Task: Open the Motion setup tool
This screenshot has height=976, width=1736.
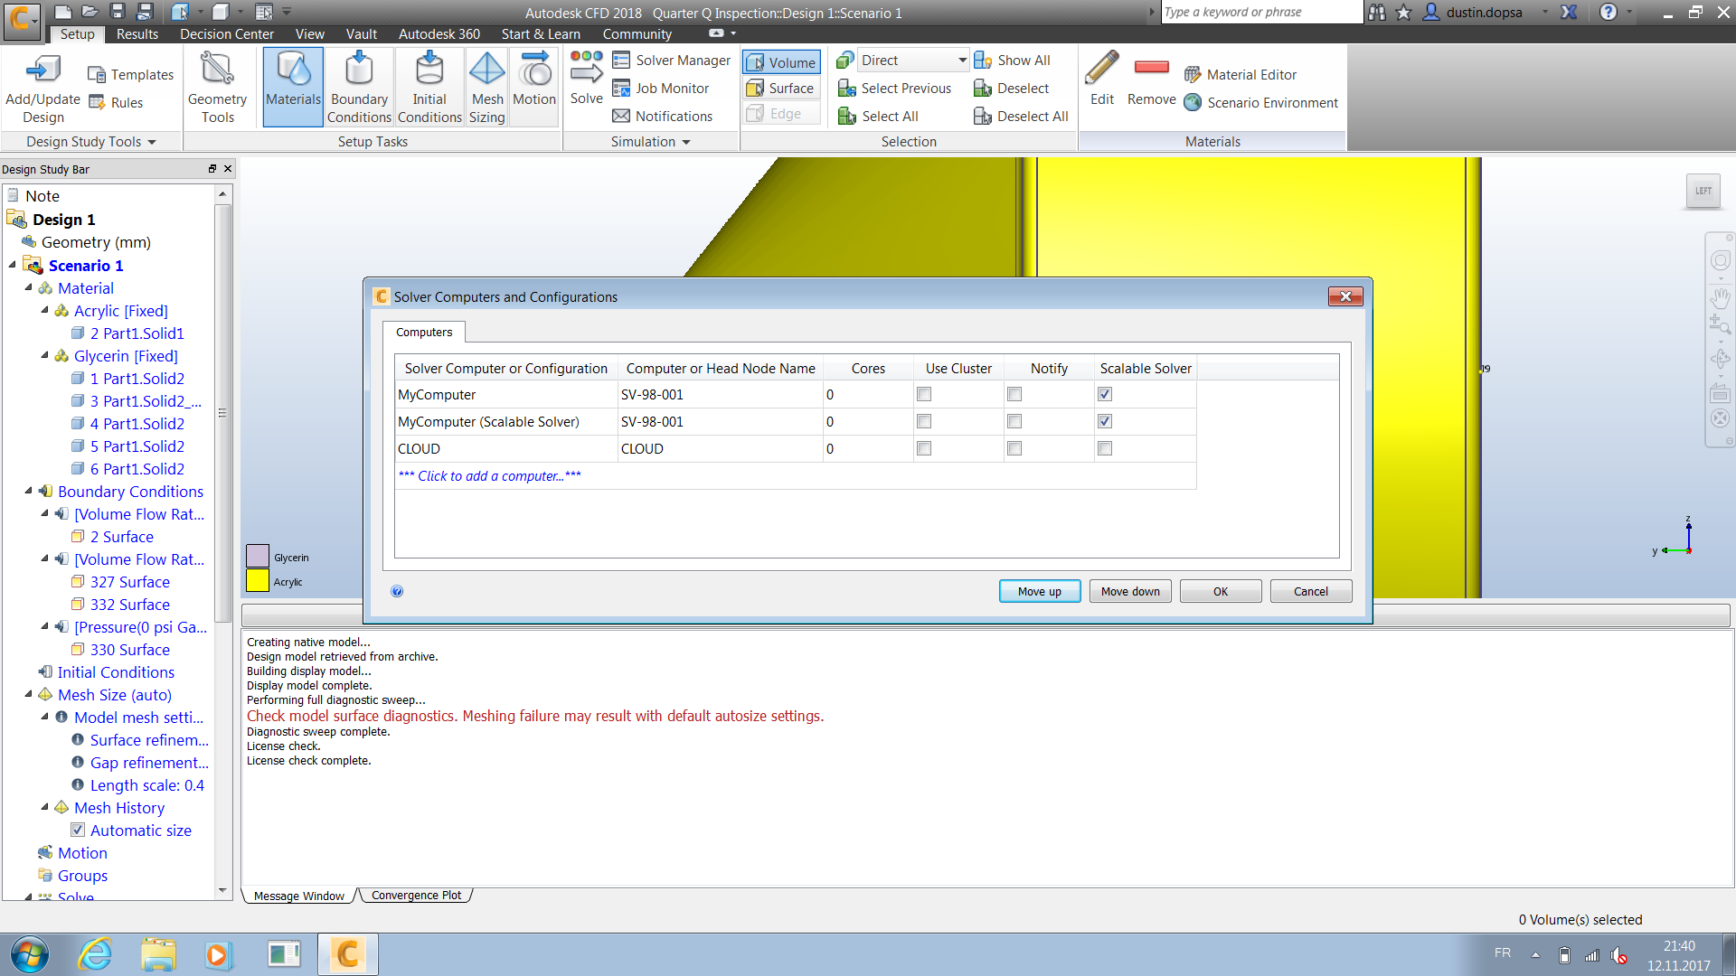Action: [x=533, y=86]
